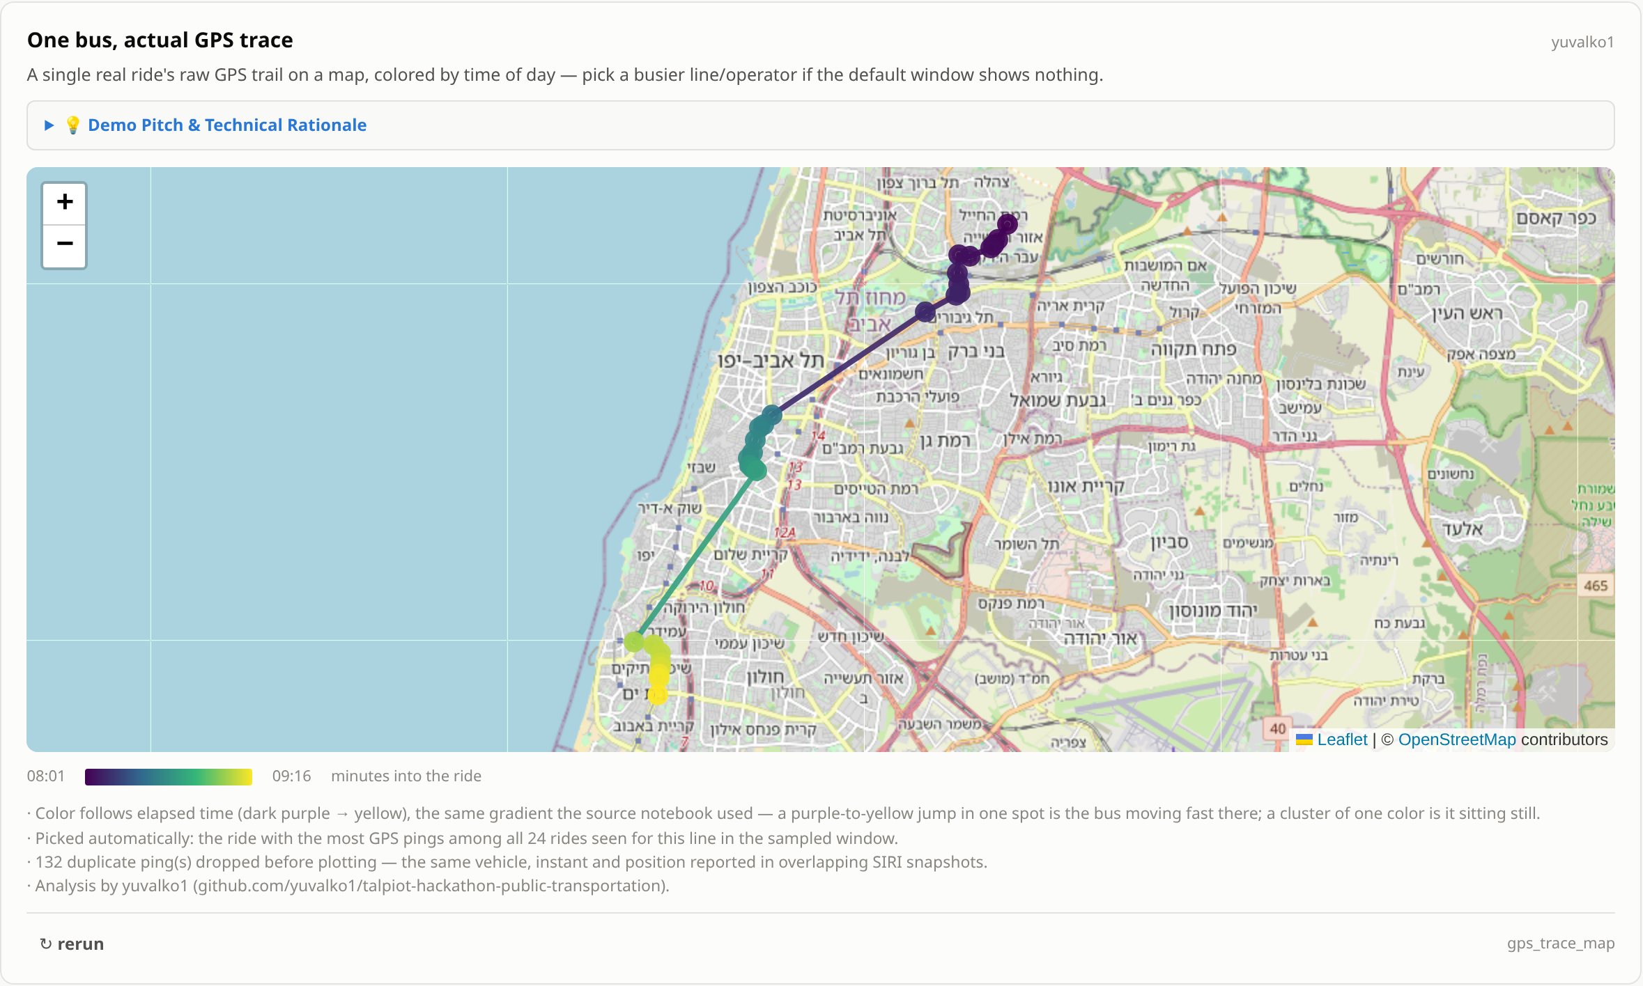Click the purple-to-yellow time gradient bar
This screenshot has width=1643, height=986.
pyautogui.click(x=169, y=776)
